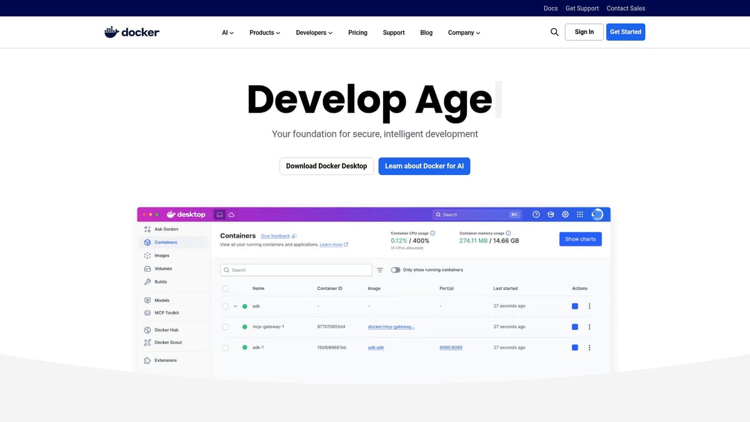Open the settings gear in Docker Desktop

tap(565, 214)
